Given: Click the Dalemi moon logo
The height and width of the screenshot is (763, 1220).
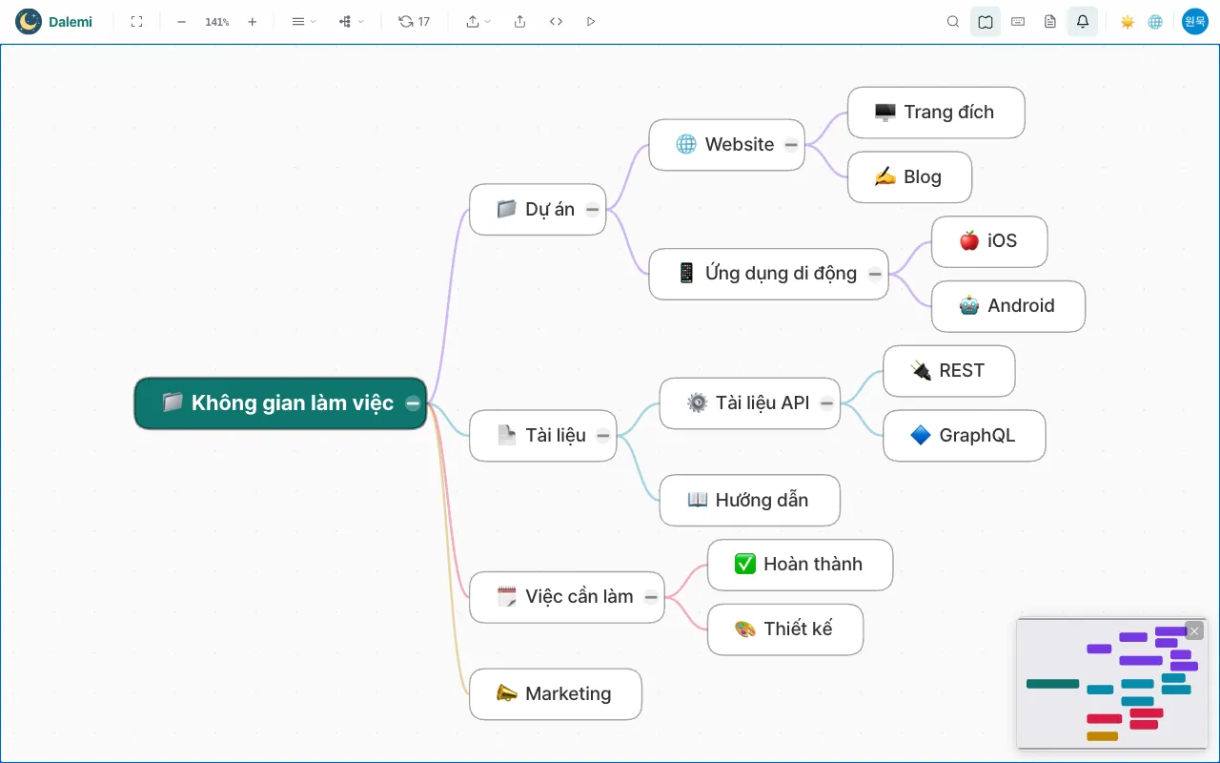Looking at the screenshot, I should pyautogui.click(x=29, y=21).
